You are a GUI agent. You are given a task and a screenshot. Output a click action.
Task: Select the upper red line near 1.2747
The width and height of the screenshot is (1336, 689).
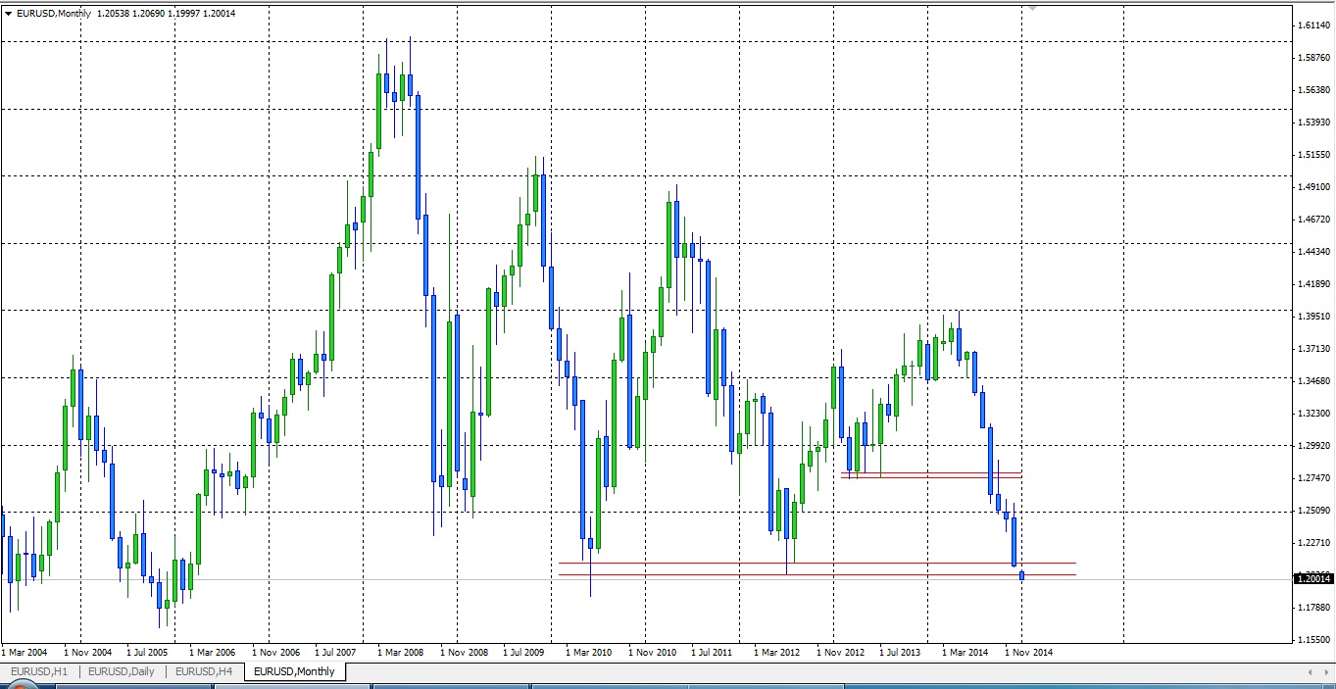point(931,472)
